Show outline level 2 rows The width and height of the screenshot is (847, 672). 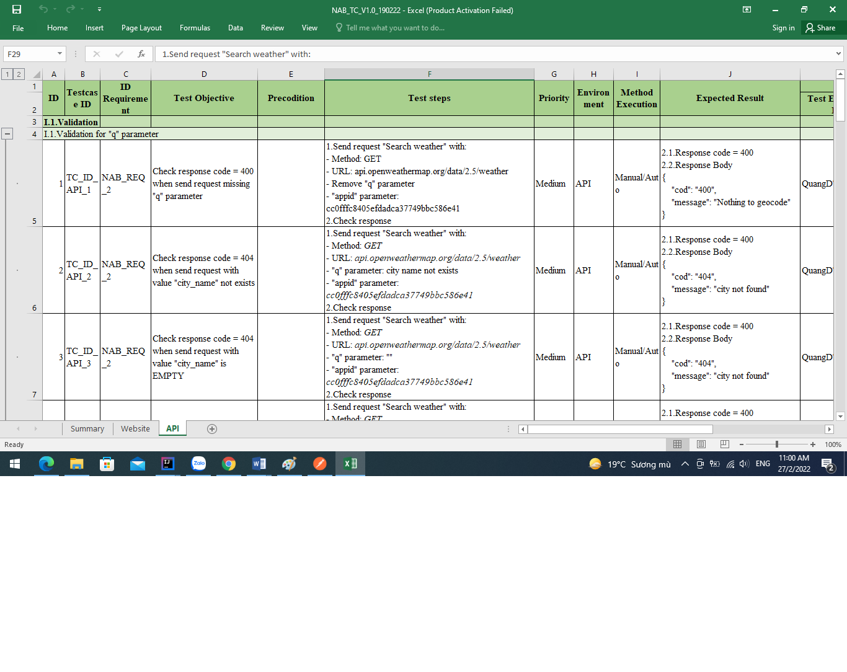[x=19, y=74]
